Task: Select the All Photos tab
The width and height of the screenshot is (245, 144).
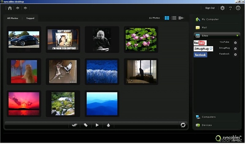Action: tap(13, 18)
